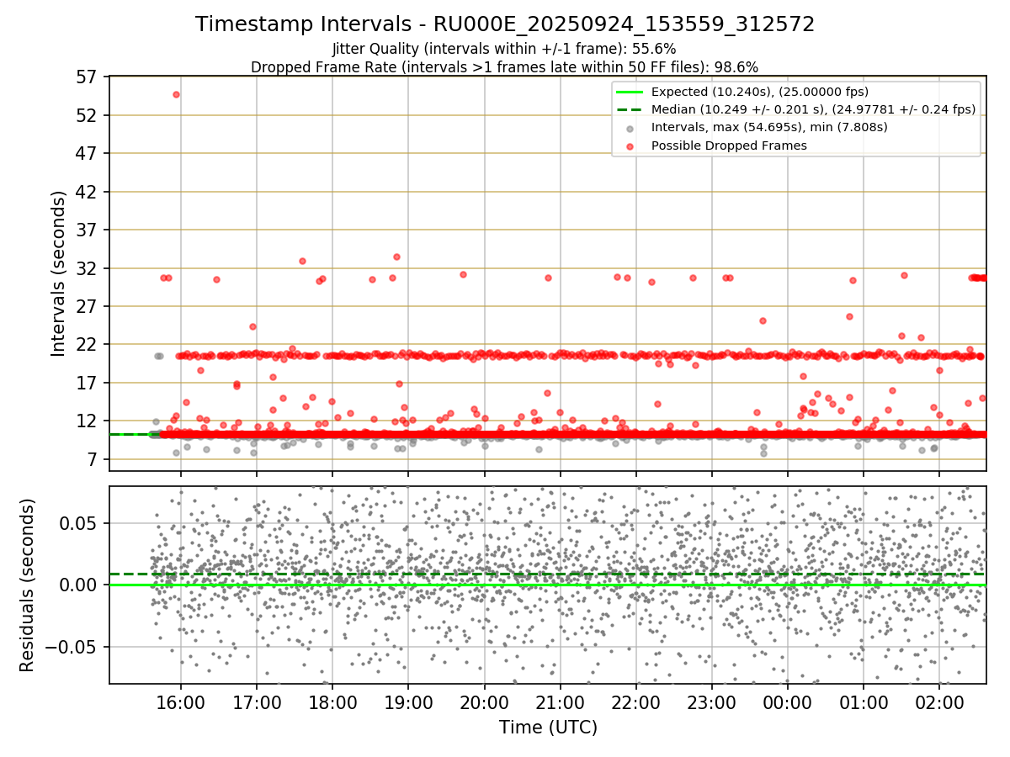The height and width of the screenshot is (757, 1010).
Task: Click the 'Jitter Quality' subtitle line
Action: coord(504,49)
